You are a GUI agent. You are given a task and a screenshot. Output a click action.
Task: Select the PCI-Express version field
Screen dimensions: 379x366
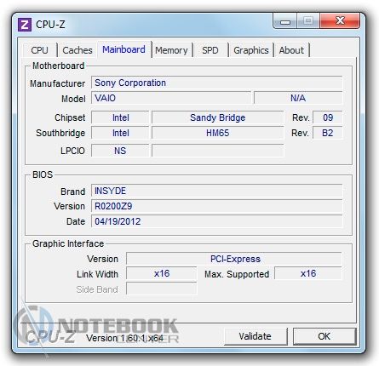(234, 259)
